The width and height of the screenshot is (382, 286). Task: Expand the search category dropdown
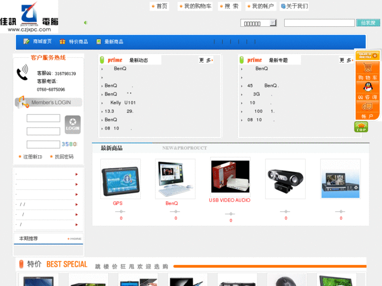259,23
